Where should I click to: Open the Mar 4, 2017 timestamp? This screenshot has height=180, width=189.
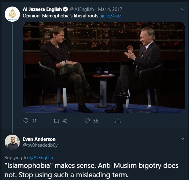[x=110, y=9]
